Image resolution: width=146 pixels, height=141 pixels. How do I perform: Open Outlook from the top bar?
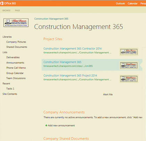click(120, 3)
